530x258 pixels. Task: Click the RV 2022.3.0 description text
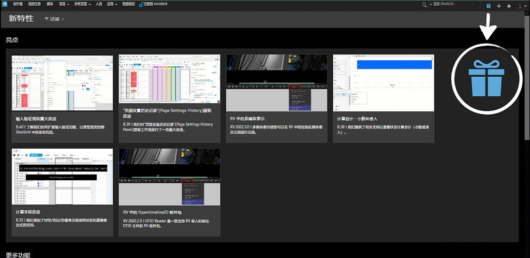pos(276,130)
